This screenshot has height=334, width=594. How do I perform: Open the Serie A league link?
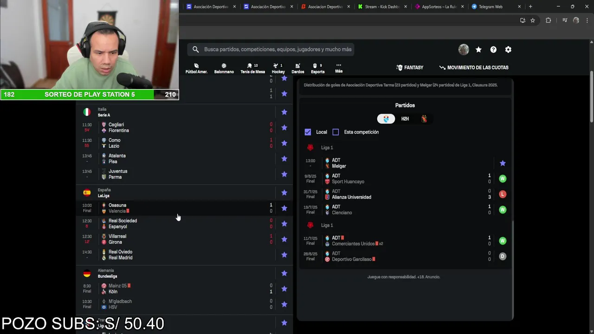point(104,115)
